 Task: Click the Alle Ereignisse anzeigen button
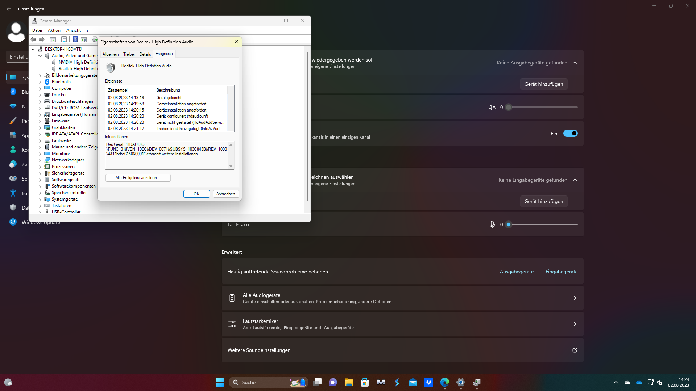pyautogui.click(x=138, y=178)
